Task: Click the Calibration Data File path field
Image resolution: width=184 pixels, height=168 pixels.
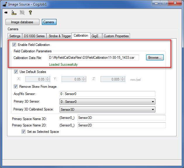Action: coord(93,58)
